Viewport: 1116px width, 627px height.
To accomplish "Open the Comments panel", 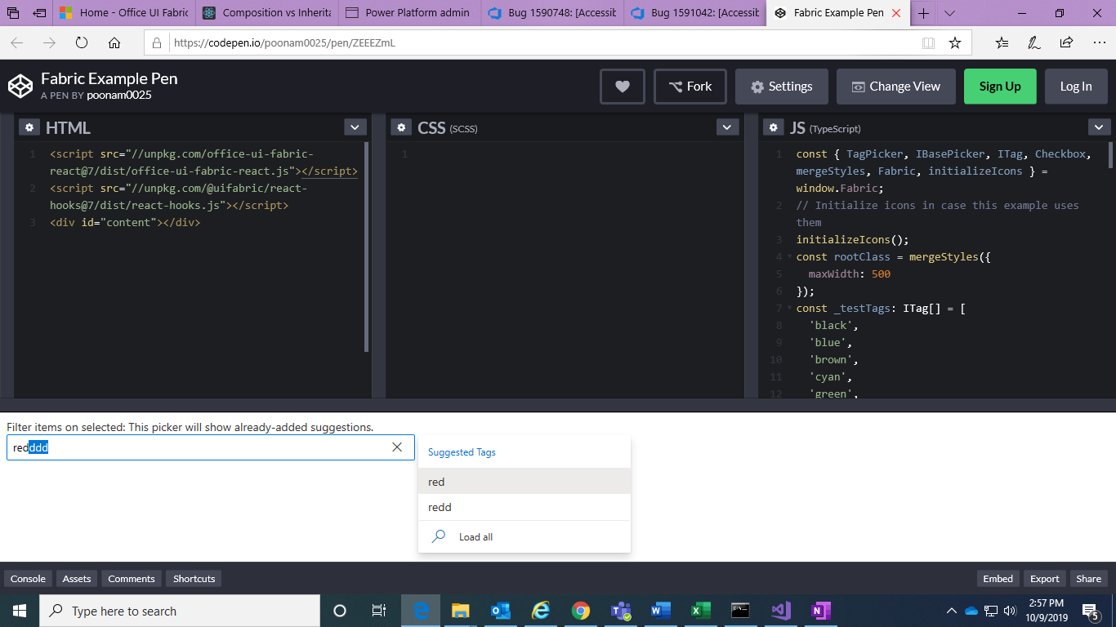I will point(132,579).
